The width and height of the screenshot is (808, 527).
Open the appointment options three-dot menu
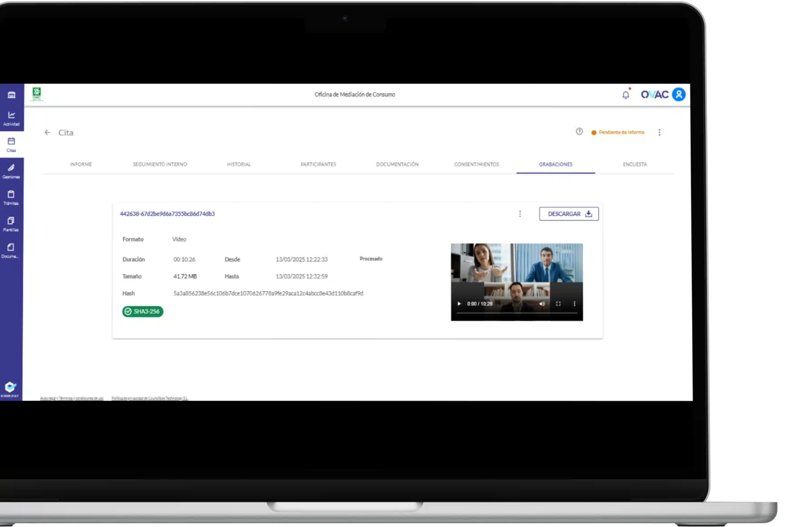pos(659,133)
